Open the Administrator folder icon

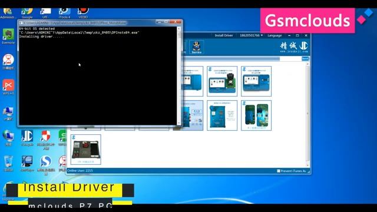[8, 13]
